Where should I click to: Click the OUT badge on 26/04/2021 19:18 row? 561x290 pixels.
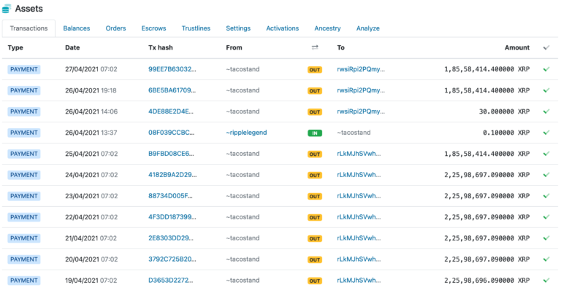[x=315, y=91]
